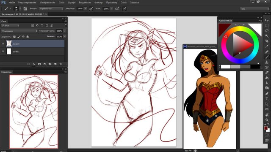Select the Brush tool in the toolbox
The height and width of the screenshot is (152, 271).
(x=267, y=57)
